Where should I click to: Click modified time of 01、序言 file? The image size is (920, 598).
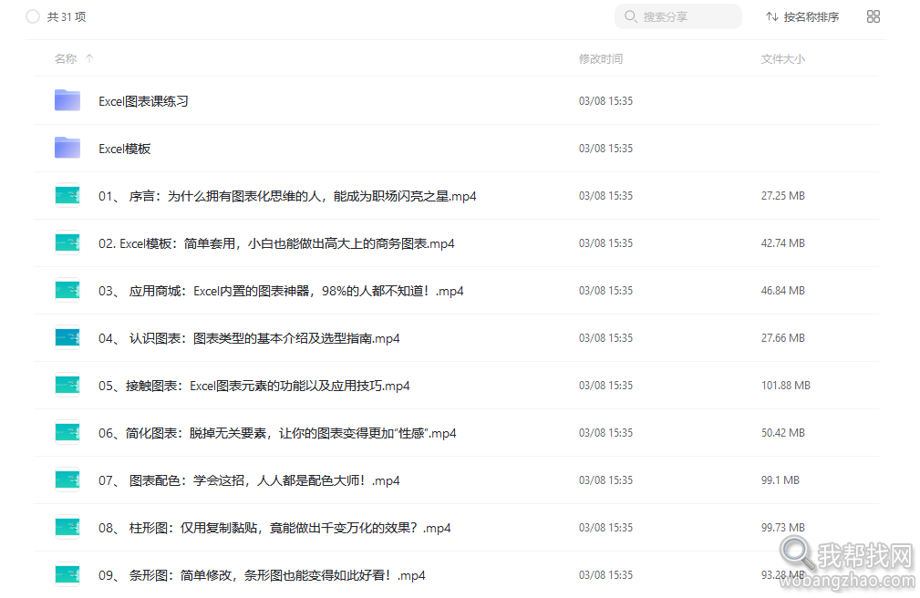[x=605, y=195]
